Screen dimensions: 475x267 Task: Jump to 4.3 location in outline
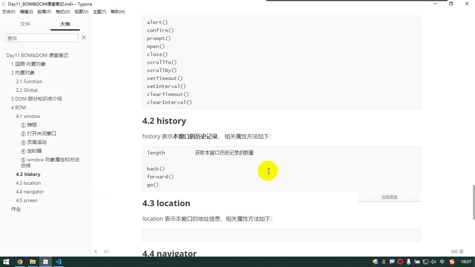pos(28,183)
